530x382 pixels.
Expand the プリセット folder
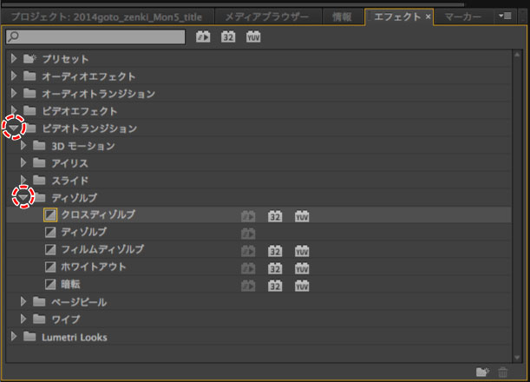(14, 58)
